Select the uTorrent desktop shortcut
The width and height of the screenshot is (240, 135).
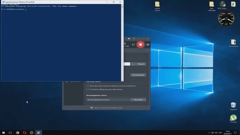tap(233, 118)
